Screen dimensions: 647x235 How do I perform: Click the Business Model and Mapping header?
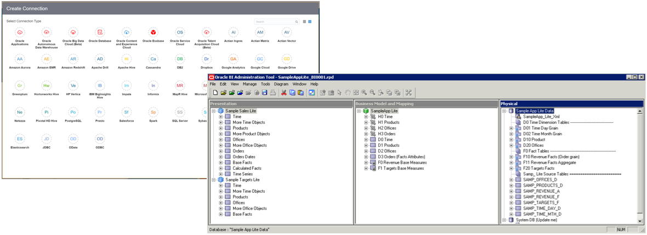coord(426,104)
